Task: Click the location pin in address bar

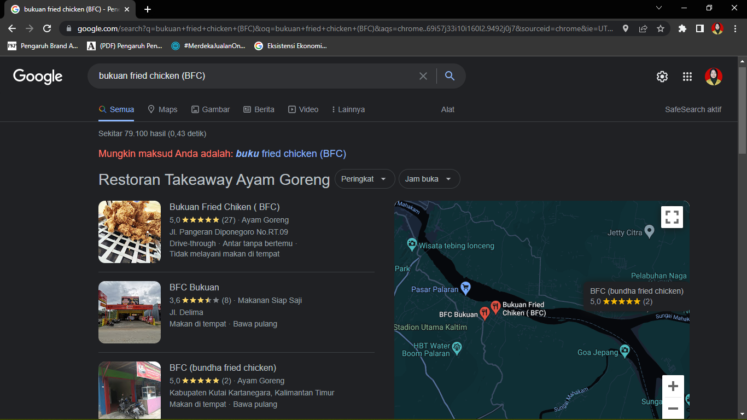Action: tap(626, 28)
